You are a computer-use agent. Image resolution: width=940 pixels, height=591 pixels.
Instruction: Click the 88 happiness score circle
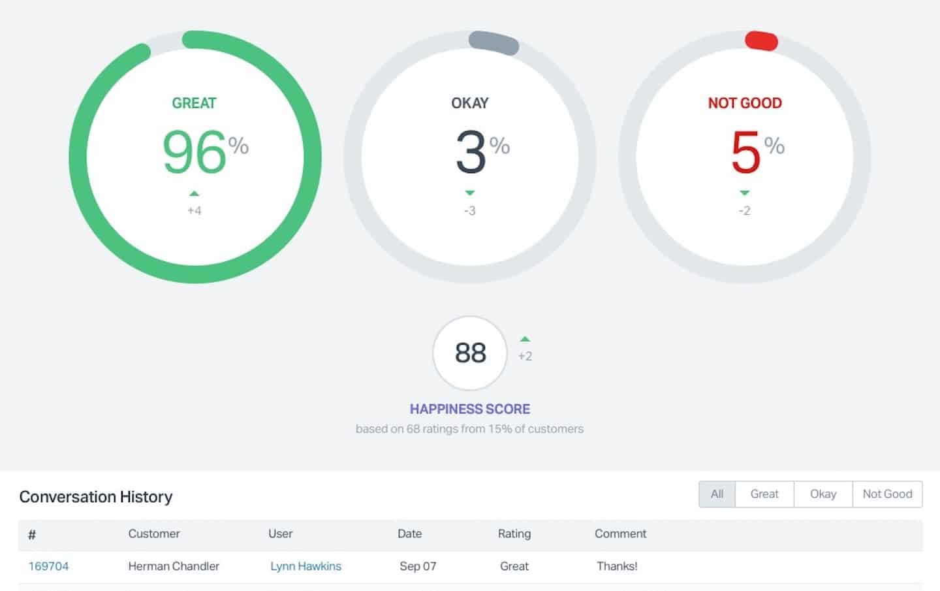470,353
